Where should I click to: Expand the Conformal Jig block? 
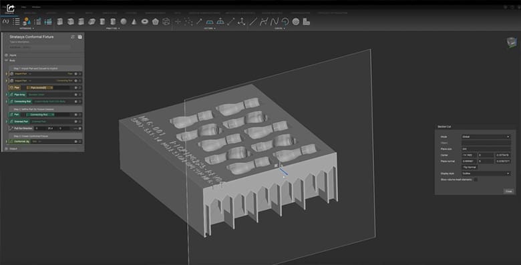pos(6,142)
